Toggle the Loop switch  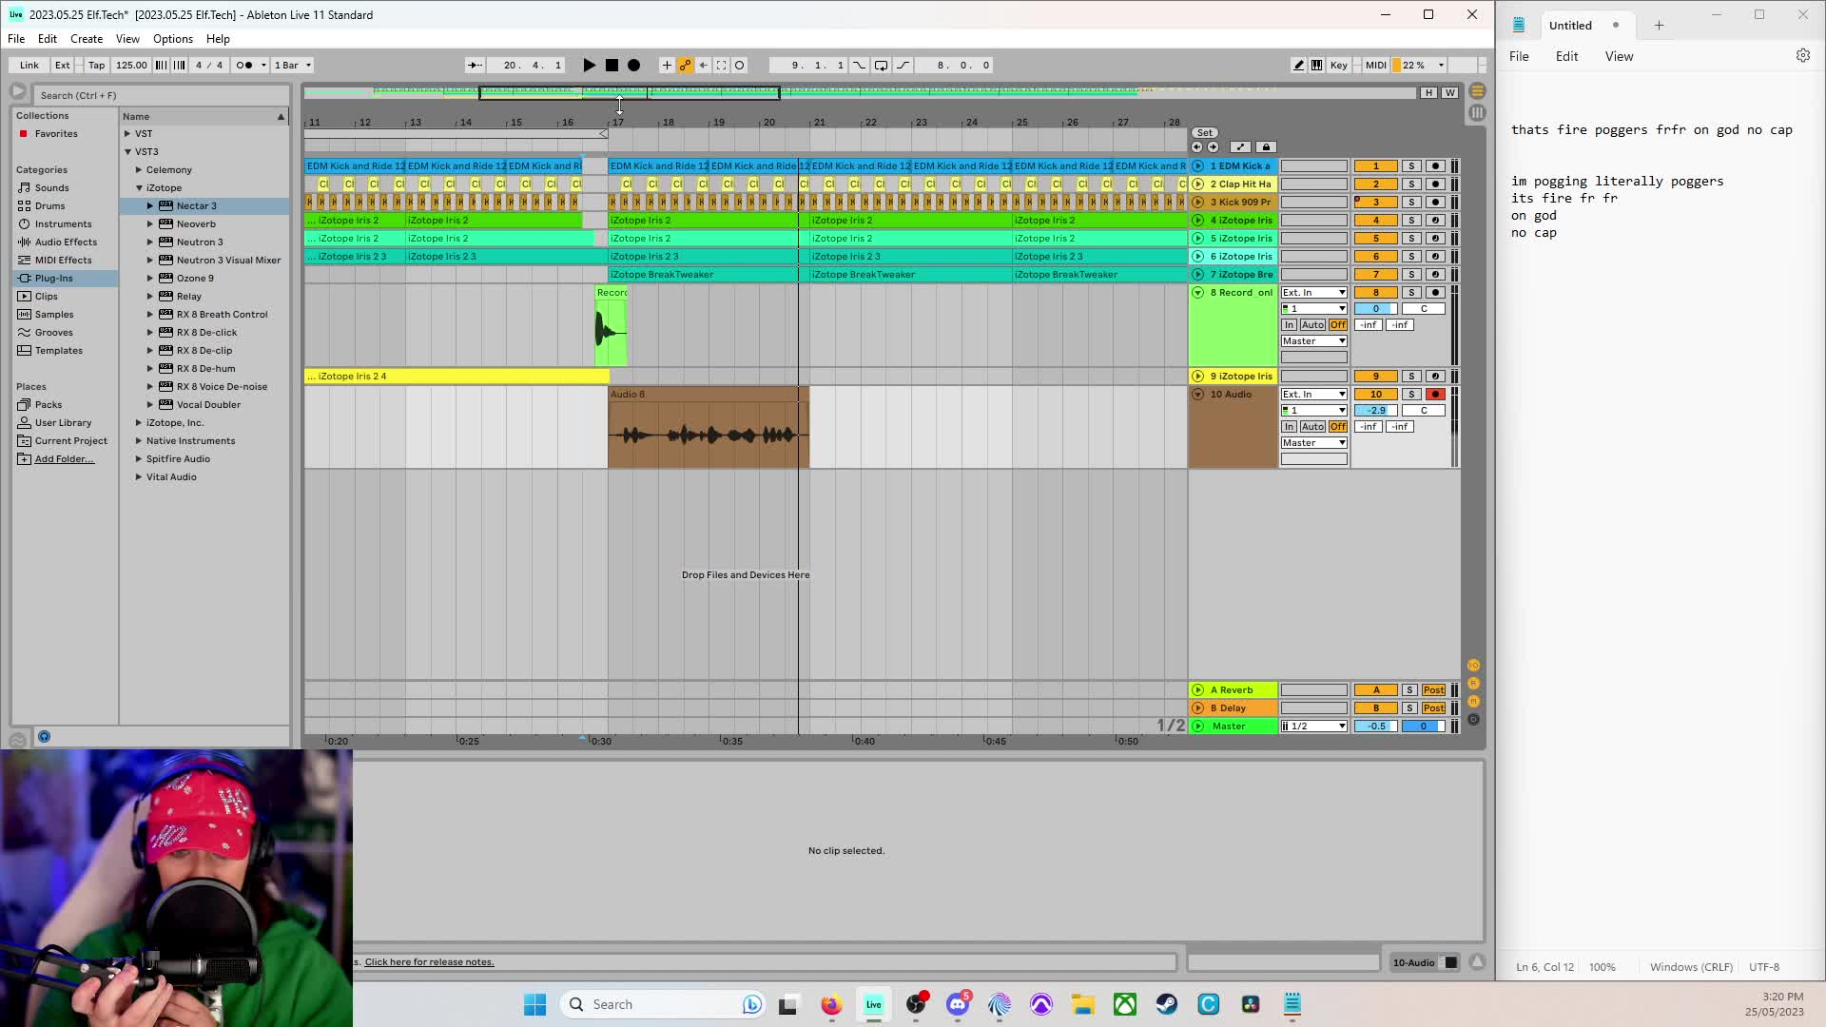(881, 66)
